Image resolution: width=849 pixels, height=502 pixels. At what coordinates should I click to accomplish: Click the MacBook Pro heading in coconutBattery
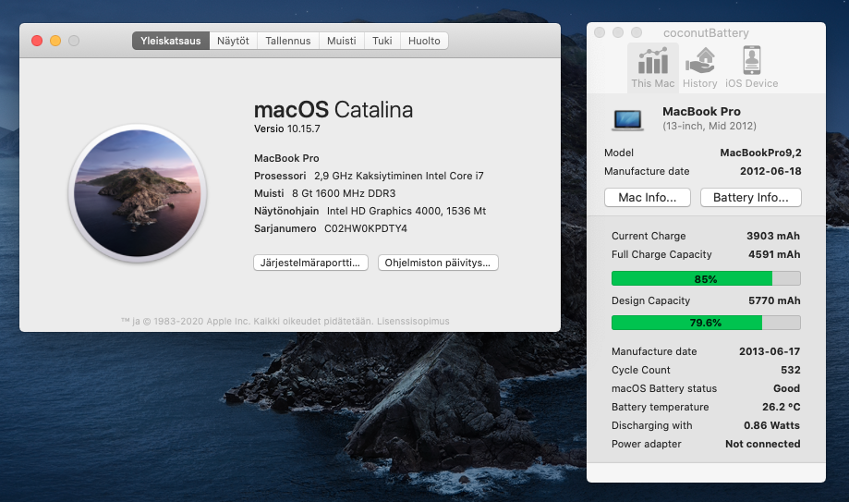click(702, 111)
